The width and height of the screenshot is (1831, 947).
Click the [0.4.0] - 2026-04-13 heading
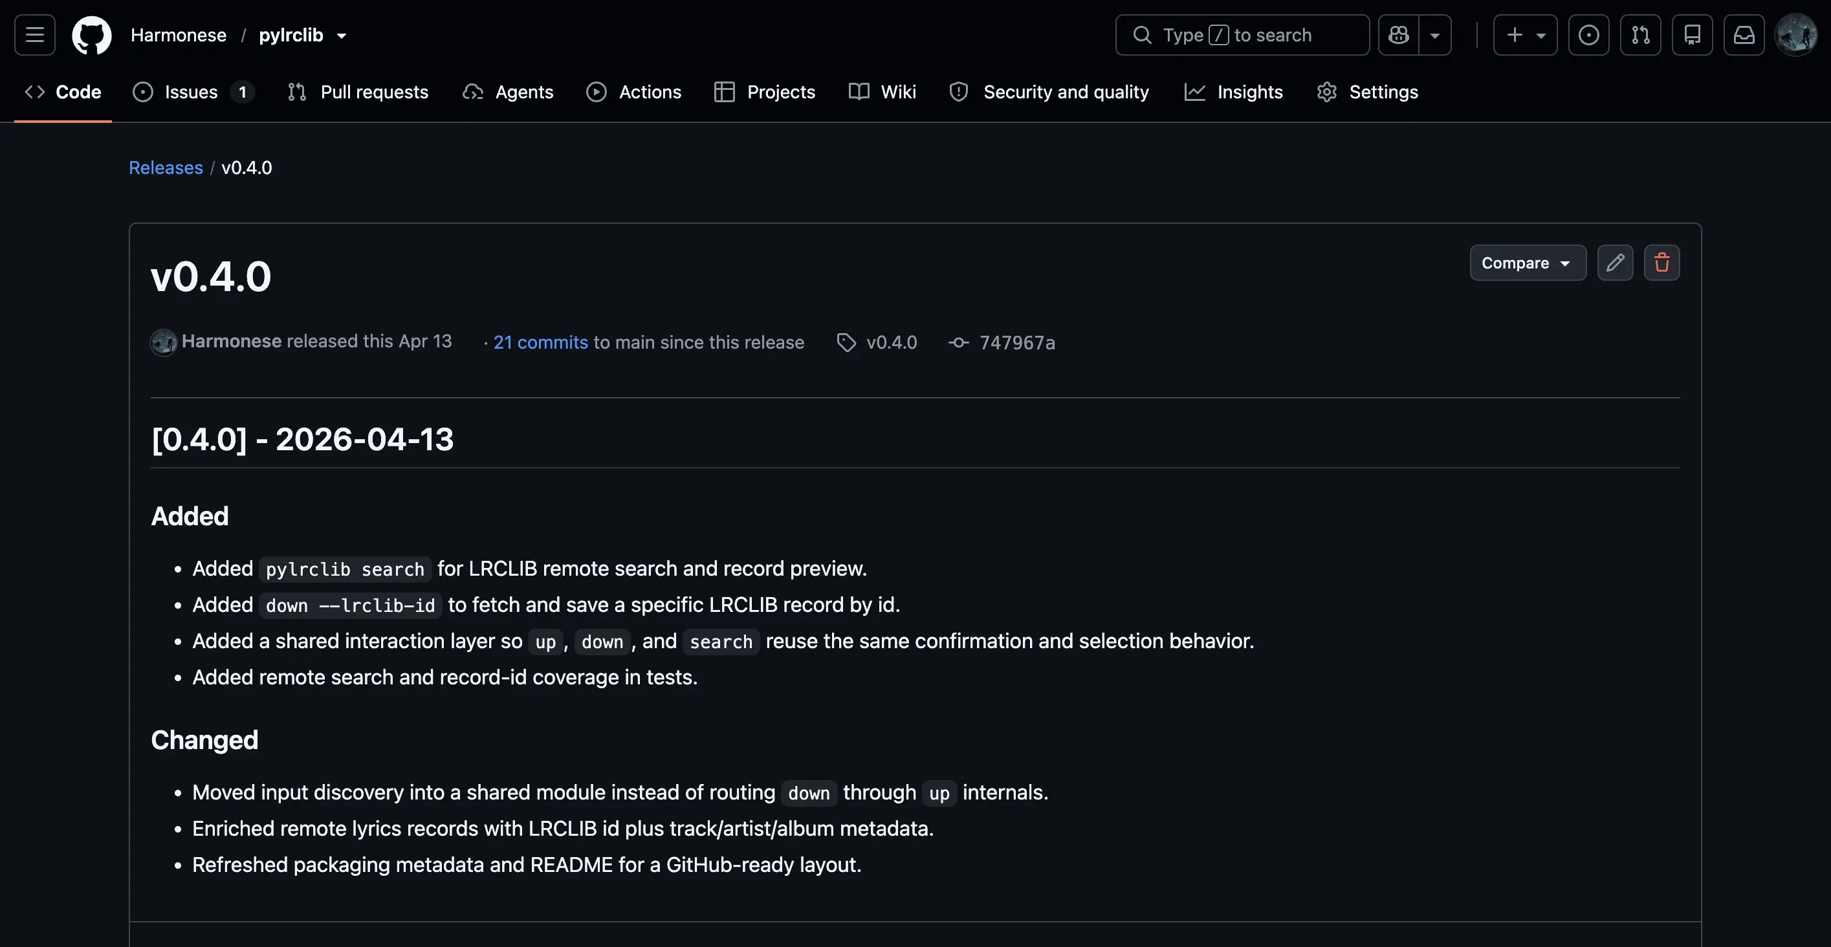point(302,439)
